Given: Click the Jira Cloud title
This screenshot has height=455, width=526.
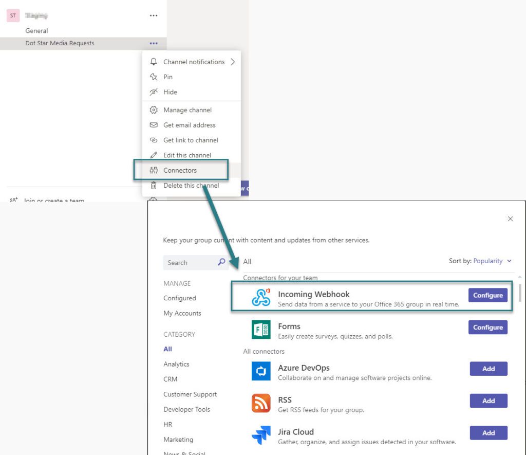Looking at the screenshot, I should tap(296, 432).
